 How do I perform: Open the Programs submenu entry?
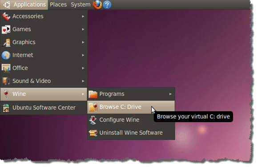point(131,94)
